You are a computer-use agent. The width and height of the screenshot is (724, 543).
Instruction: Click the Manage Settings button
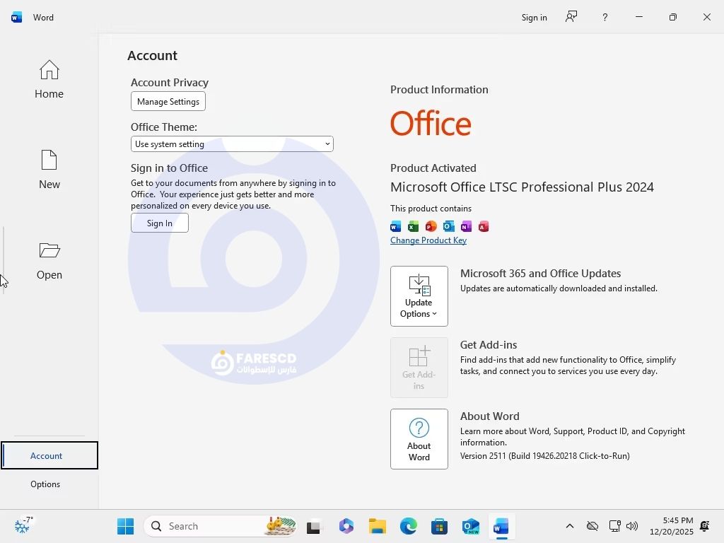[x=168, y=102]
